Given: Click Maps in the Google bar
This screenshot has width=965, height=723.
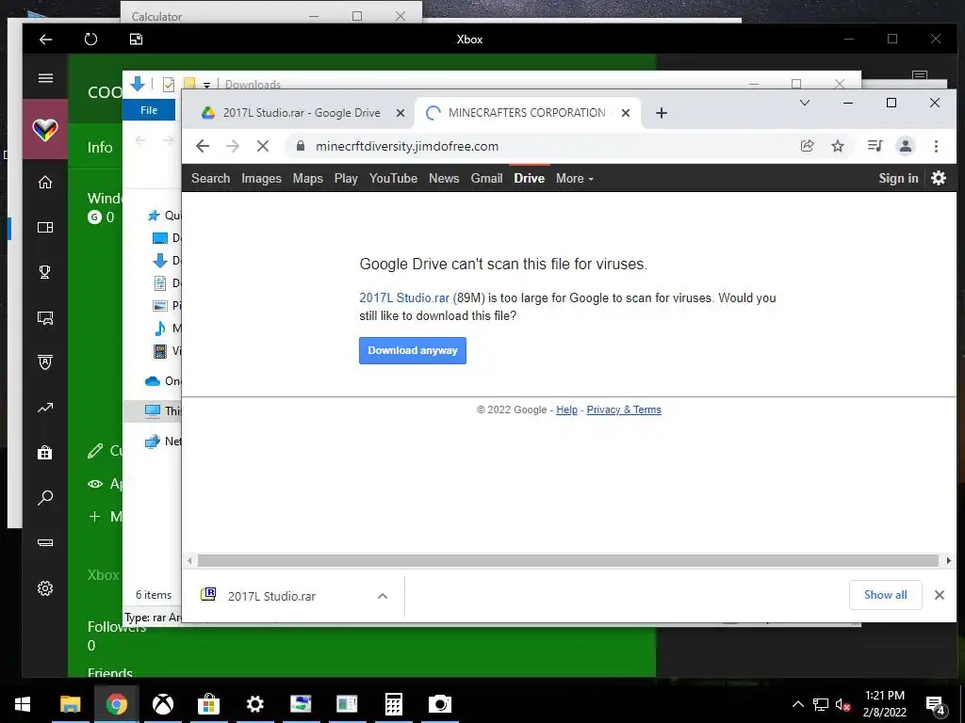Looking at the screenshot, I should pyautogui.click(x=308, y=178).
